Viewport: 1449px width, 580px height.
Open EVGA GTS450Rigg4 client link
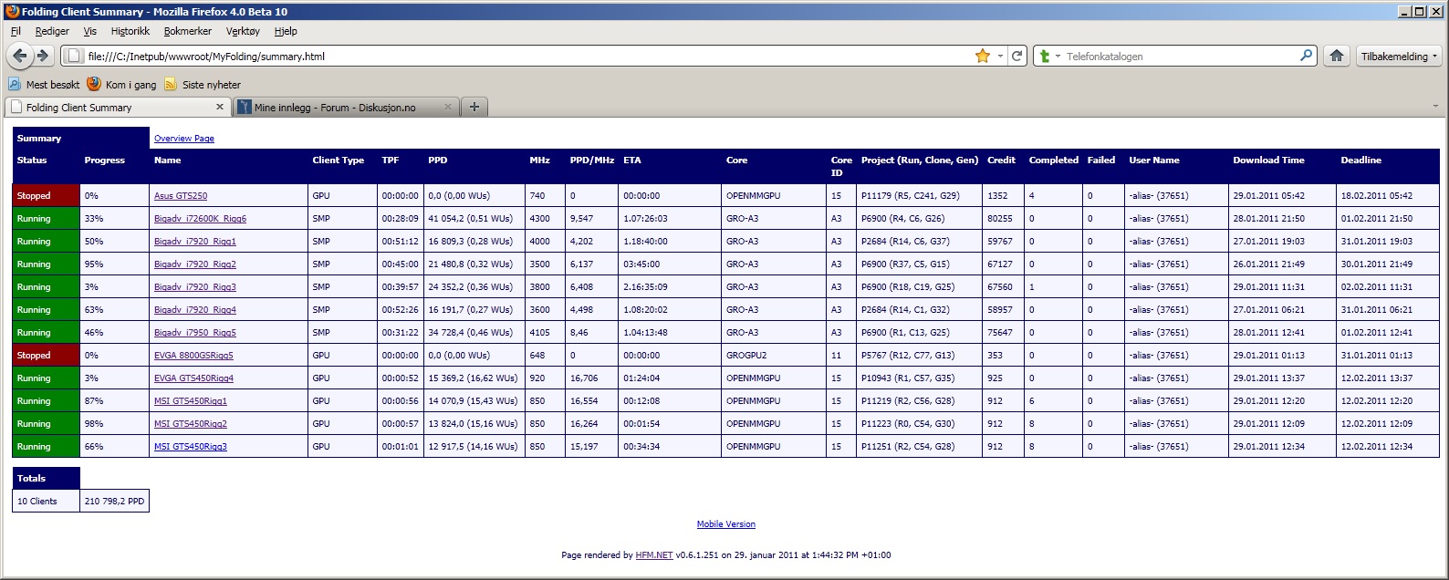pyautogui.click(x=193, y=378)
